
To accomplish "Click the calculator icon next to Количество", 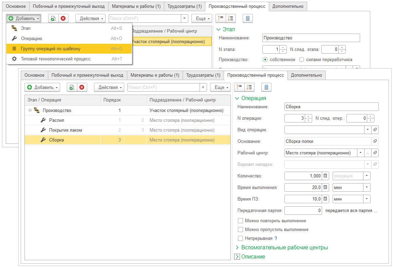I will coord(325,176).
